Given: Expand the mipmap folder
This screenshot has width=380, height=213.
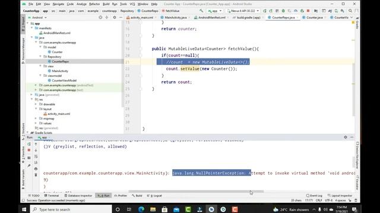Looking at the screenshot, I should coord(36,118).
